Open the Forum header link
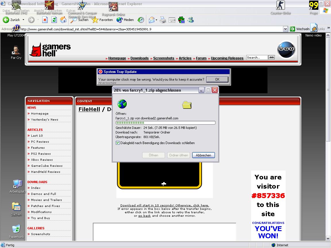 [201, 58]
